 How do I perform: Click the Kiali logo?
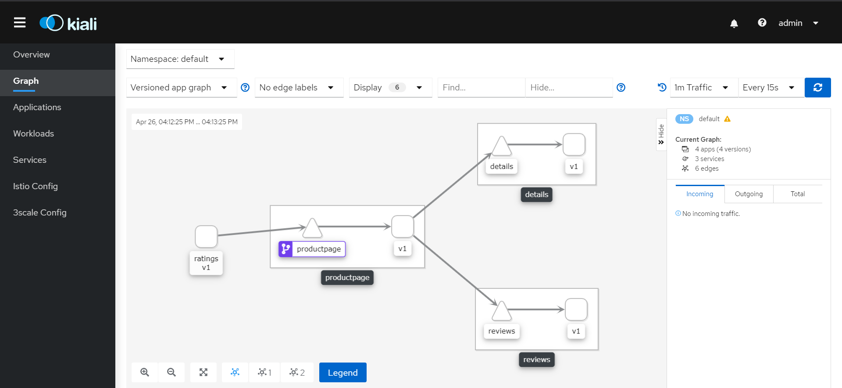pyautogui.click(x=68, y=23)
